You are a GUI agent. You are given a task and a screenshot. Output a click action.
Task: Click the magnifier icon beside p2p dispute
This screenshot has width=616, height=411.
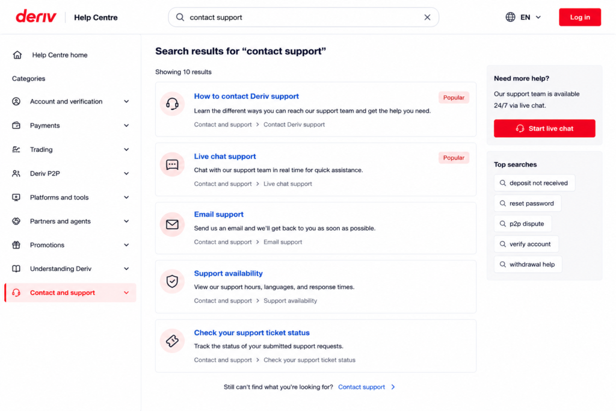click(x=503, y=224)
